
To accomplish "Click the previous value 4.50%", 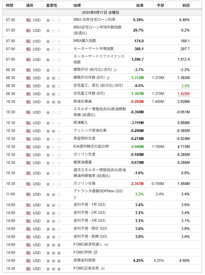I will pos(184,261).
